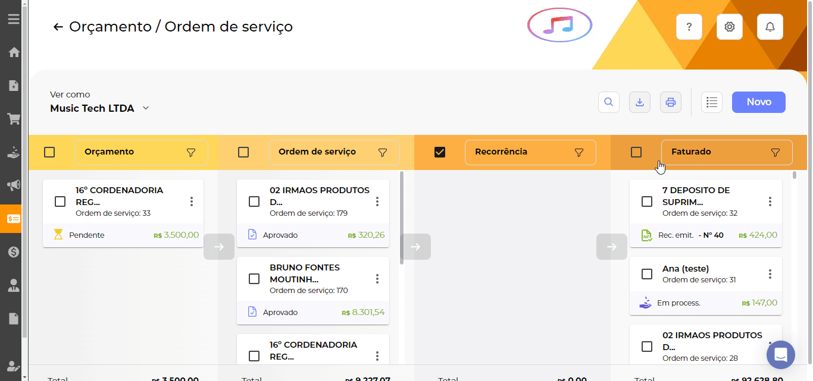Click the printer icon button

(x=671, y=102)
